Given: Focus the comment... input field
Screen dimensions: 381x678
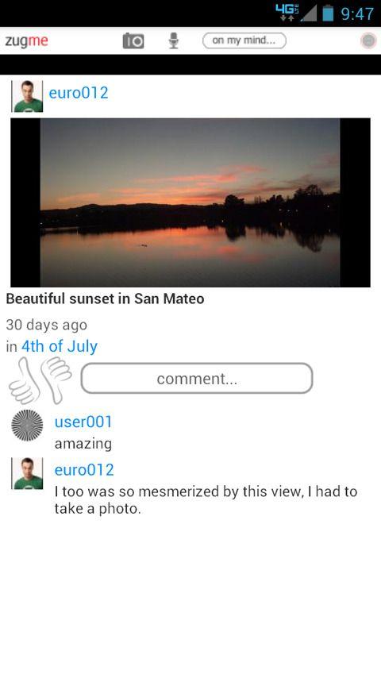Looking at the screenshot, I should [197, 379].
